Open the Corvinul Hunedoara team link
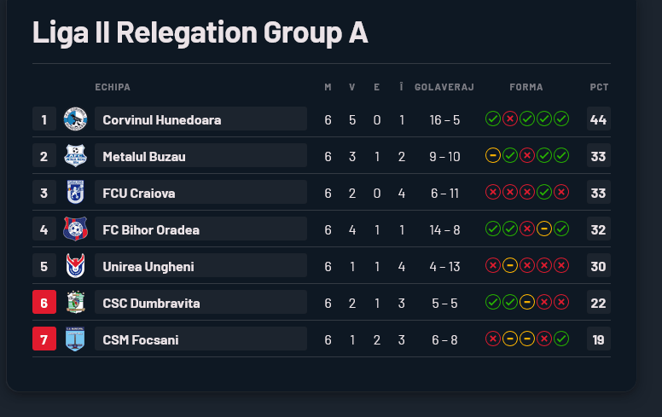 tap(162, 120)
